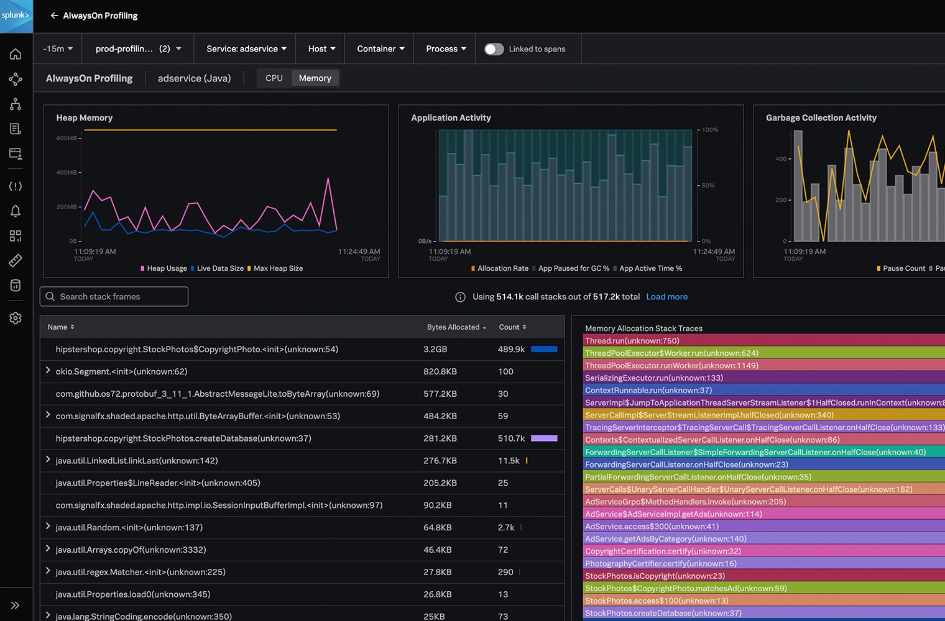This screenshot has height=621, width=945.
Task: Open the Data Management sidebar icon
Action: 16,286
